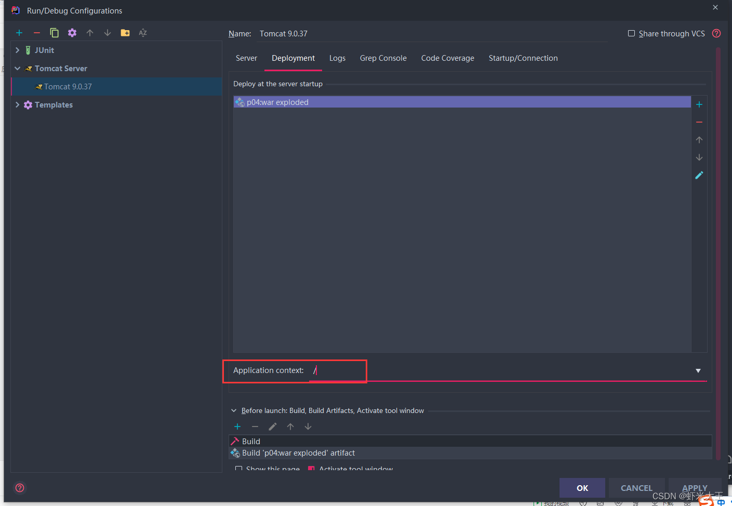Move before launch task down
The image size is (732, 506).
(308, 427)
